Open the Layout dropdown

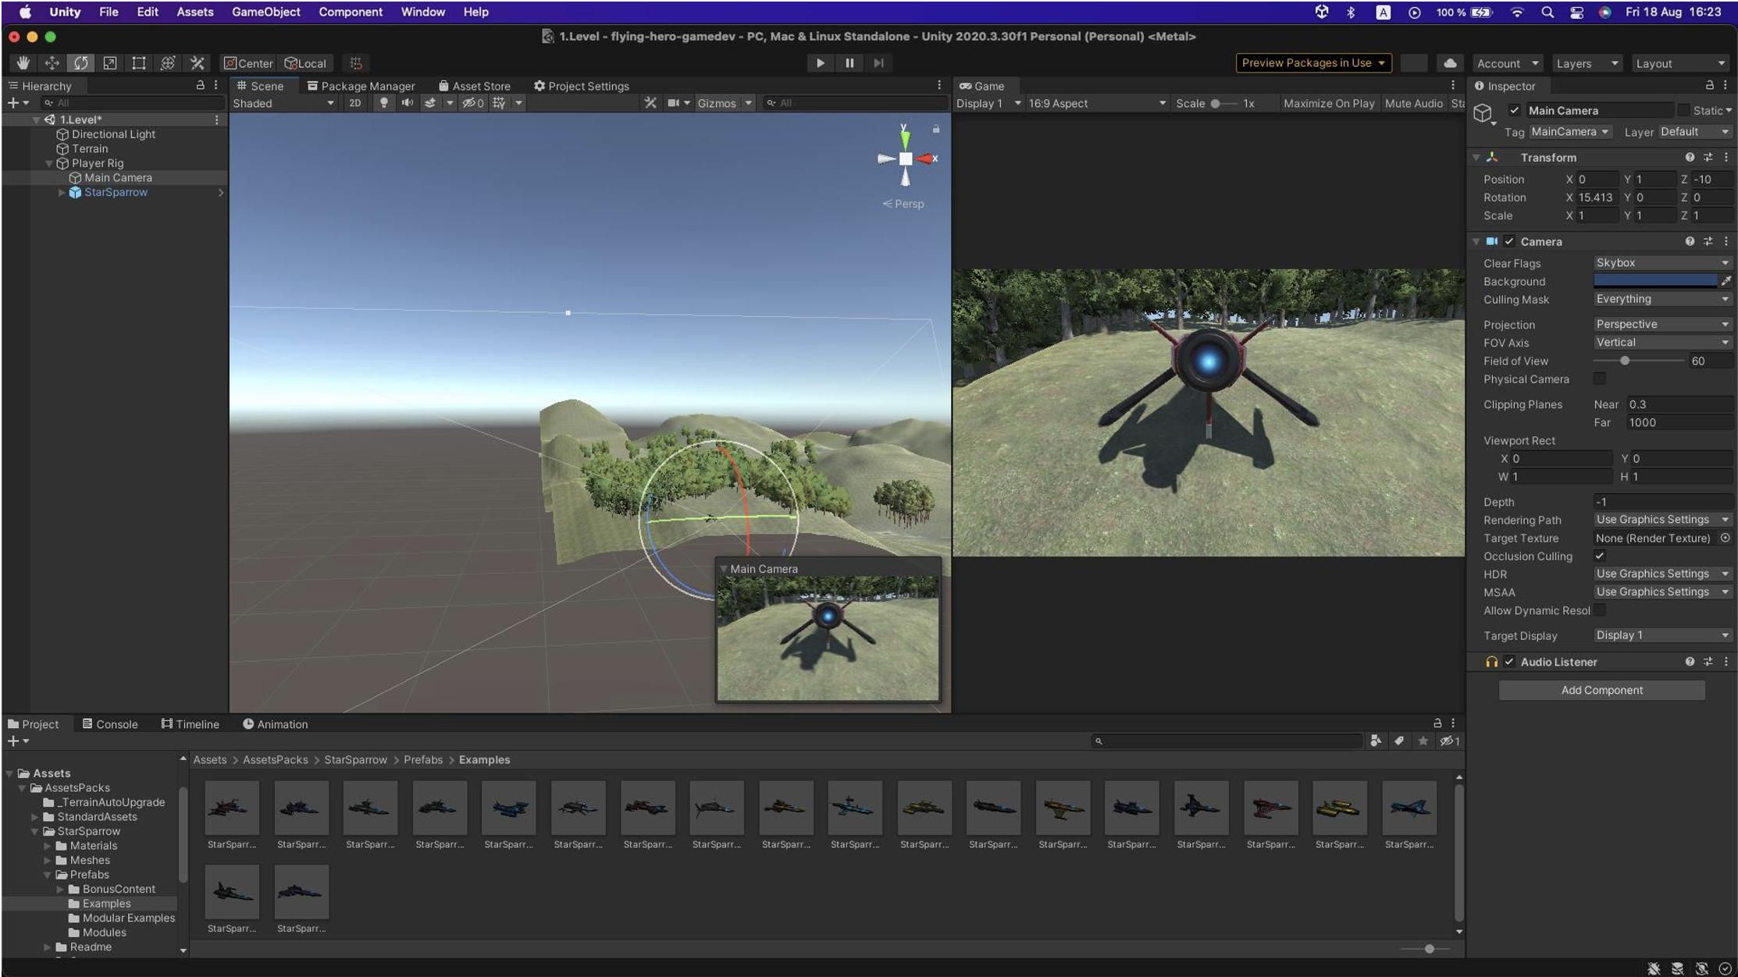1681,63
